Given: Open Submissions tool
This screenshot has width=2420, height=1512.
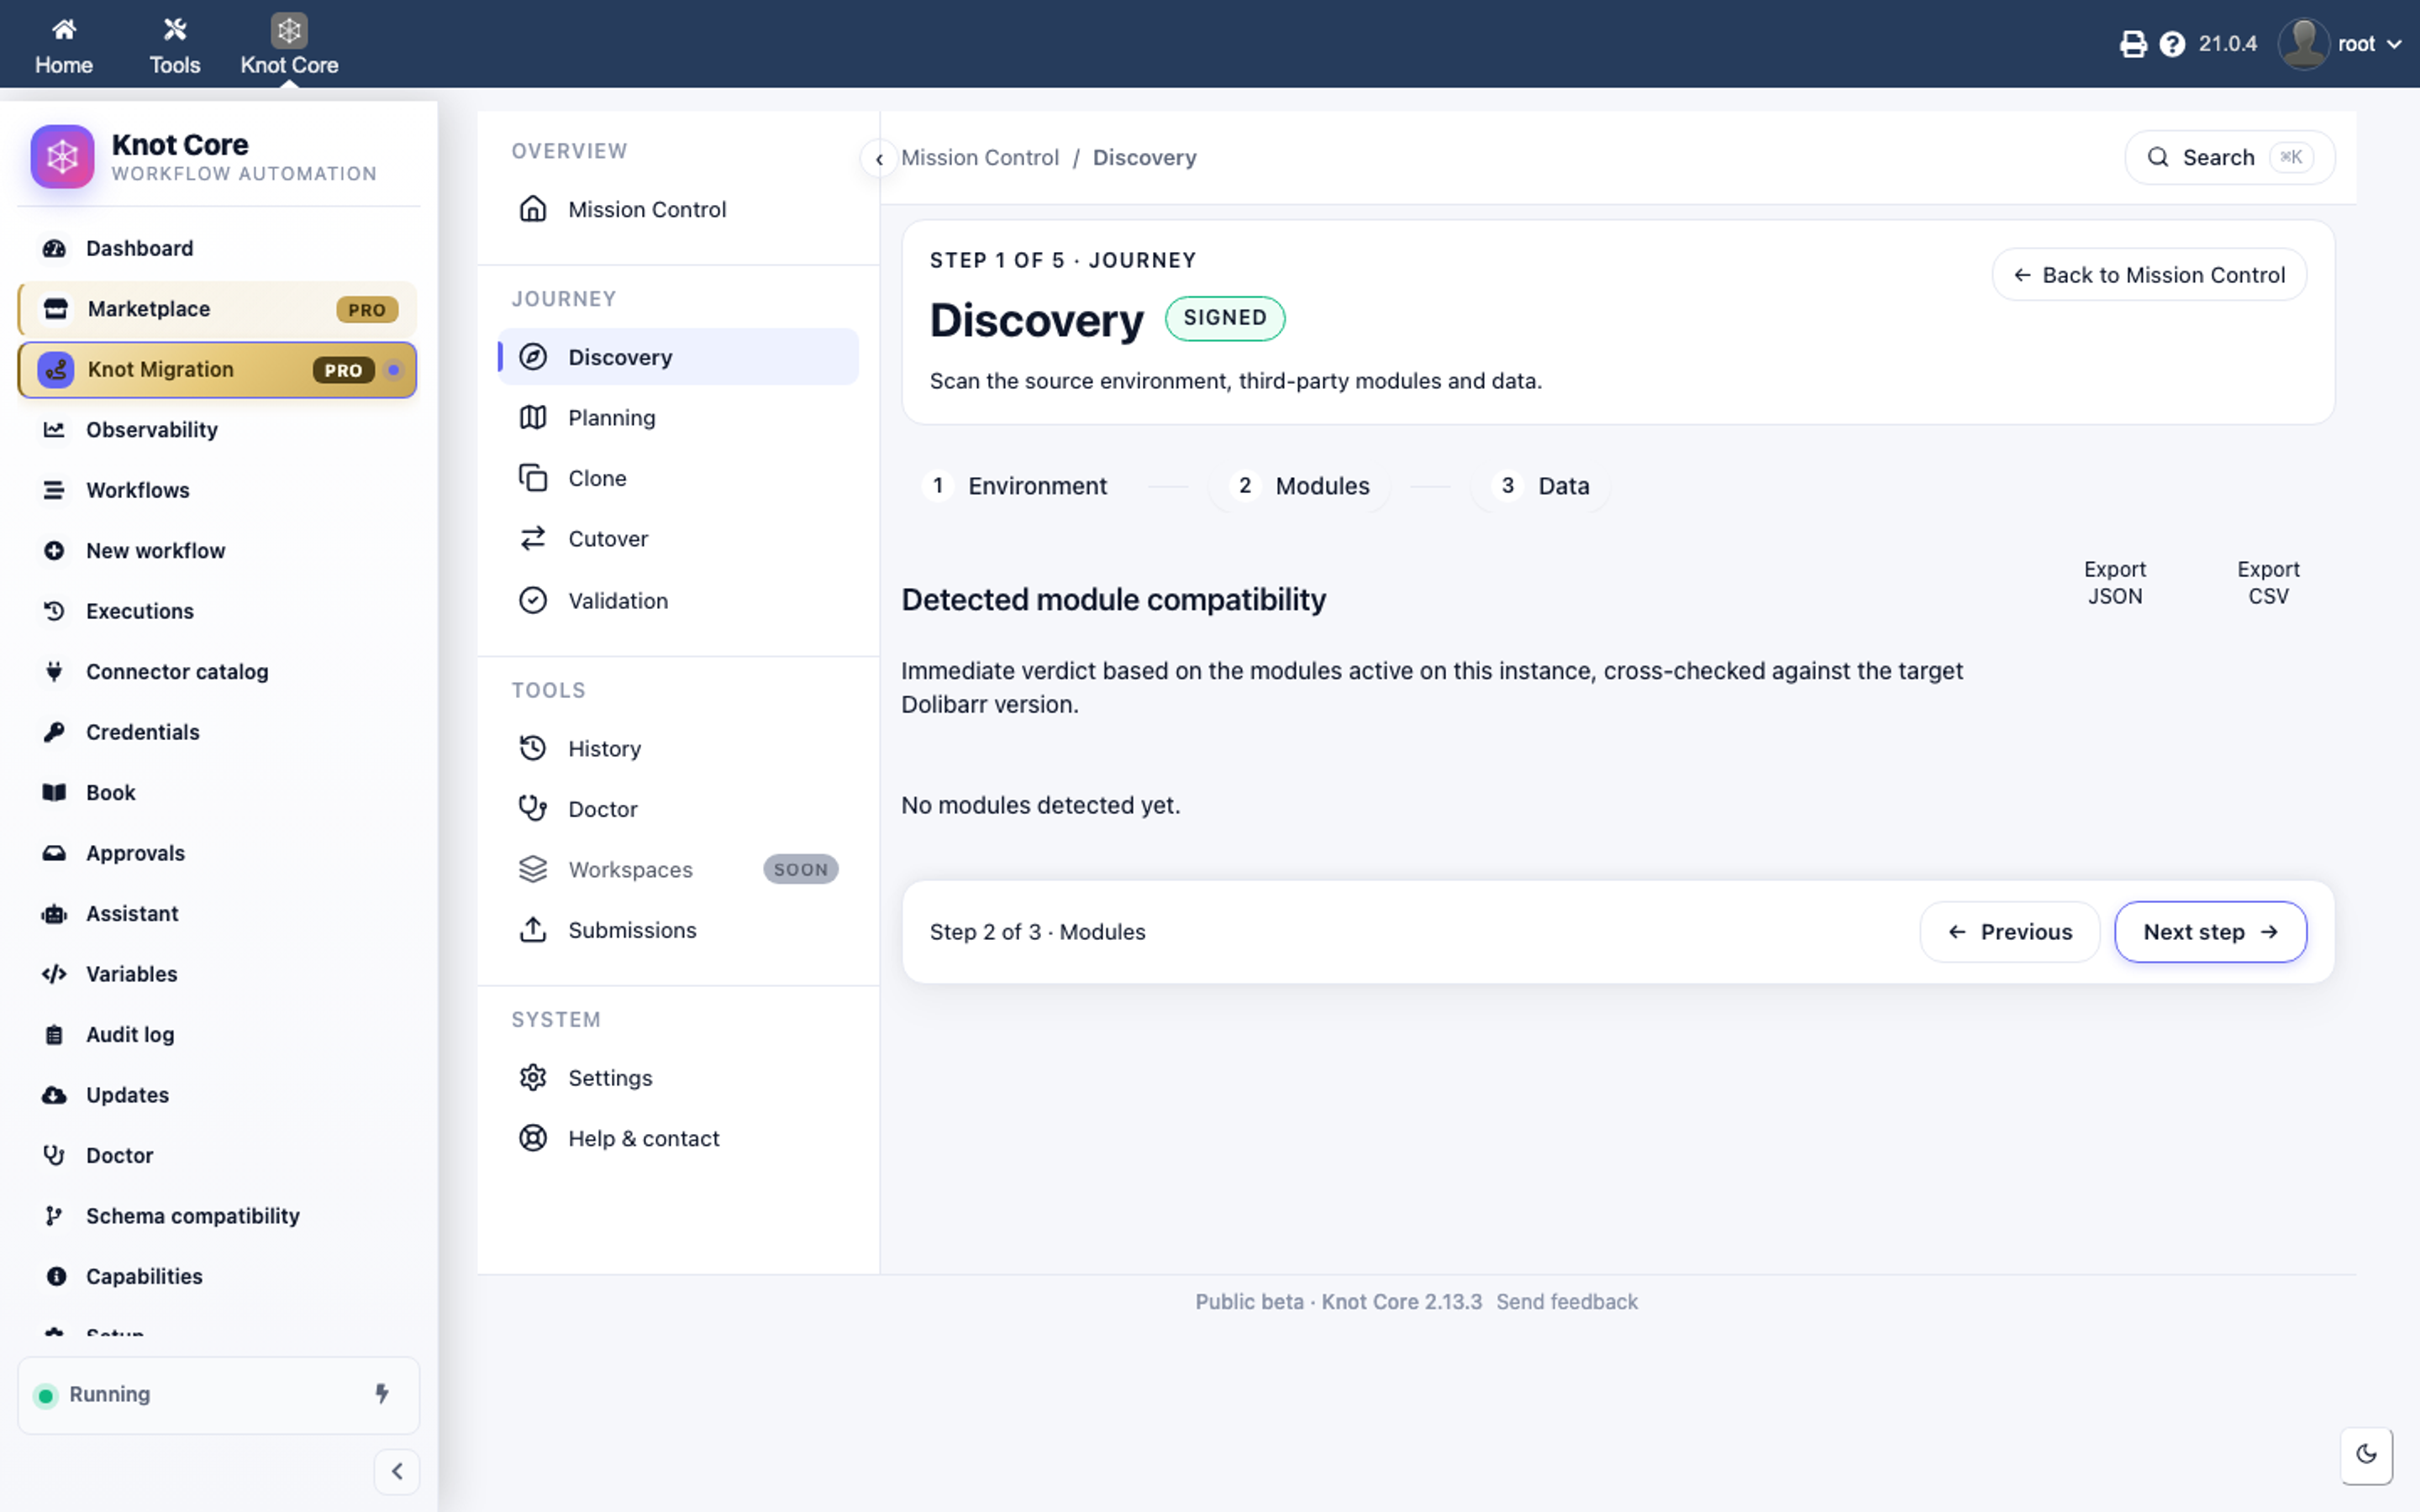Looking at the screenshot, I should pyautogui.click(x=678, y=930).
